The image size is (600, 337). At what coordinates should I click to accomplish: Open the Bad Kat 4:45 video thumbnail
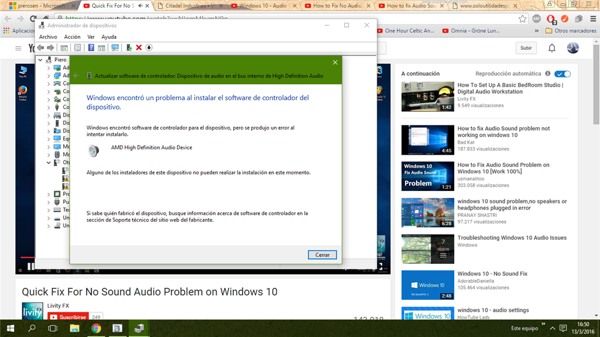tap(428, 139)
